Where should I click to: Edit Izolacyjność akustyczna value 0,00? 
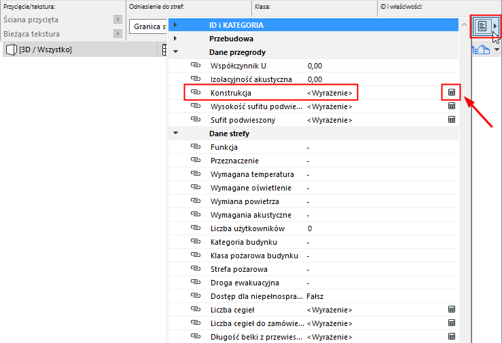point(315,79)
